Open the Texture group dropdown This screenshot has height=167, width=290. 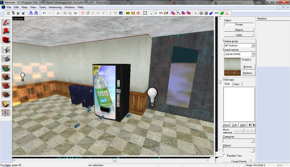[x=239, y=45]
